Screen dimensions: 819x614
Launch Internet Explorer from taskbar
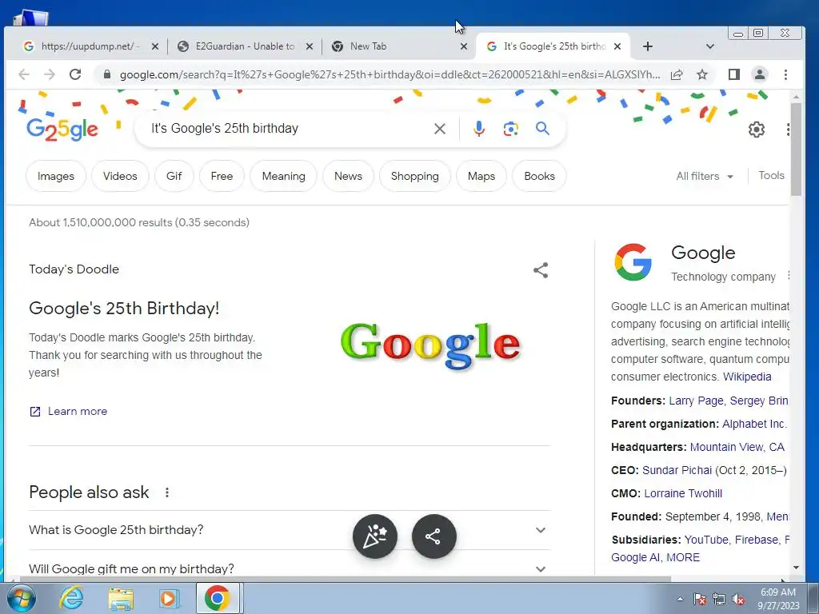[x=71, y=598]
